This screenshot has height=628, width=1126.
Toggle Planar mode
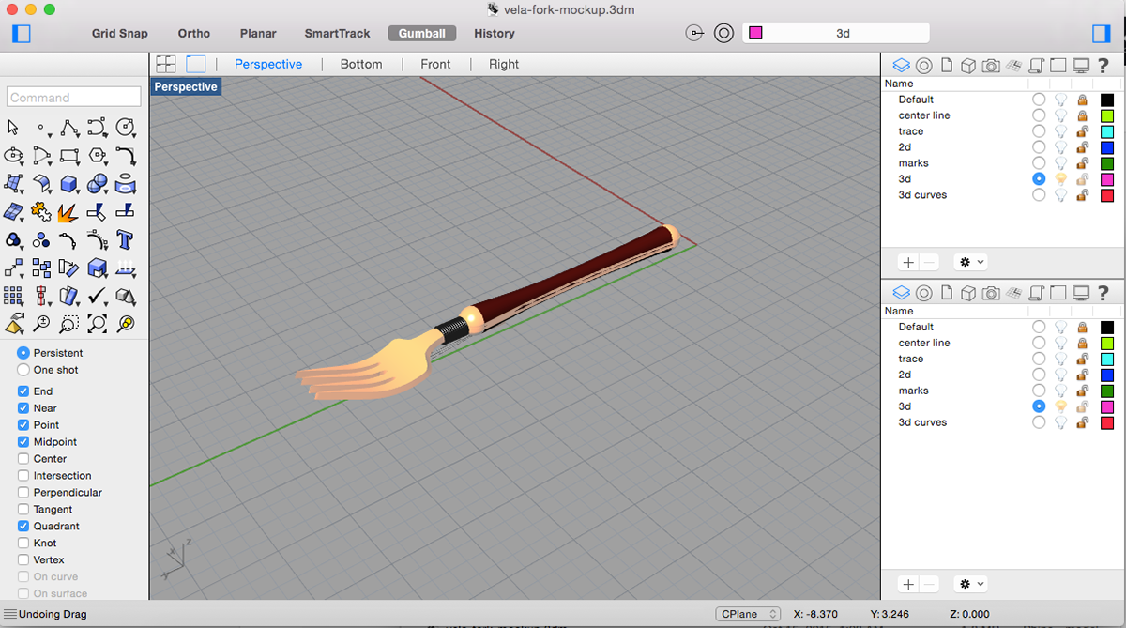258,34
